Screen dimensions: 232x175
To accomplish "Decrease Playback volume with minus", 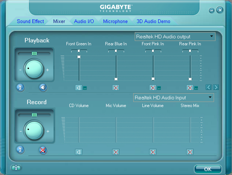I will [21, 70].
